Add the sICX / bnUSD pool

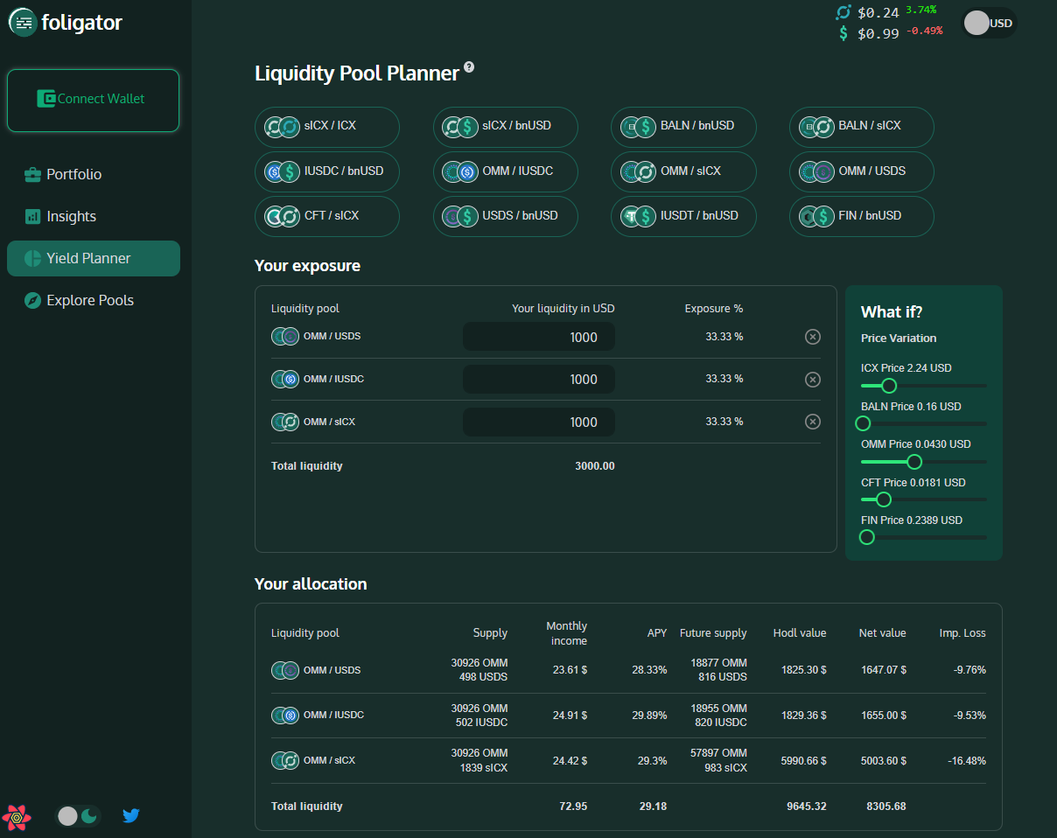pyautogui.click(x=505, y=126)
